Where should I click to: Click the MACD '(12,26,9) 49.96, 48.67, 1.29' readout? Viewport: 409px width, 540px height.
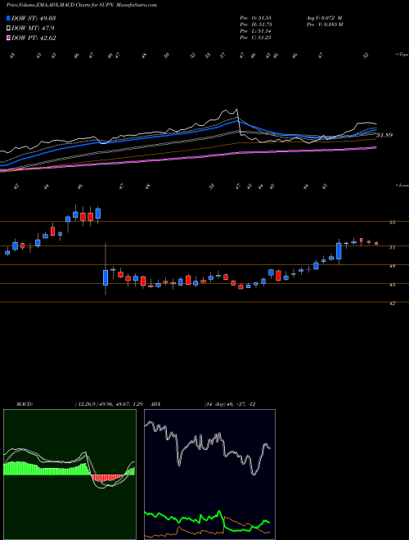[x=109, y=404]
